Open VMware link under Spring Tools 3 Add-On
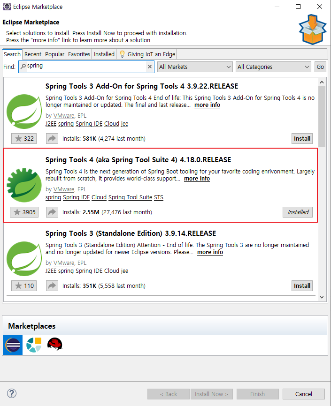This screenshot has height=406, width=331. (x=64, y=116)
